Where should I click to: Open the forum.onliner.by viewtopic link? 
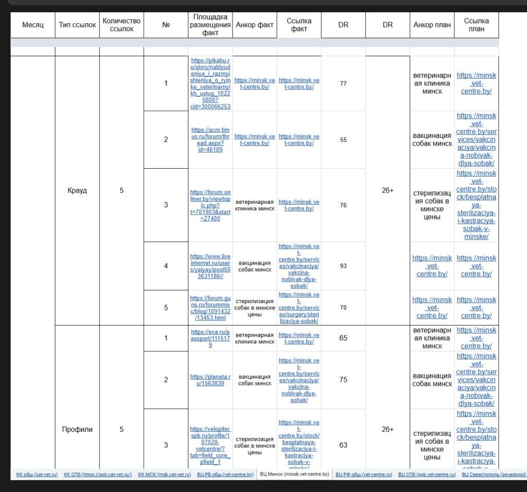click(210, 205)
